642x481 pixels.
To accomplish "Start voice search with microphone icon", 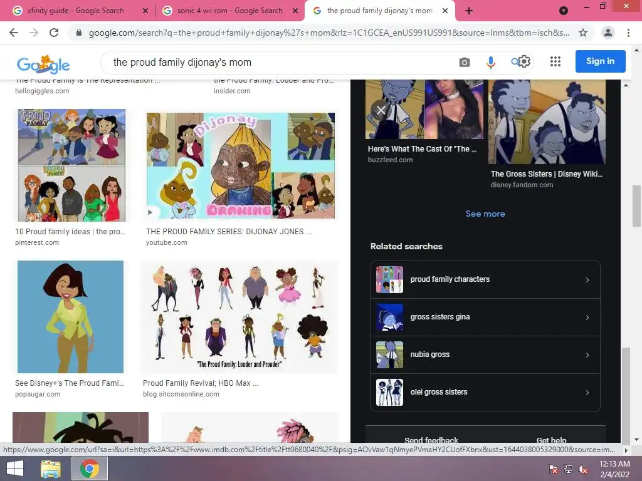I will click(490, 62).
